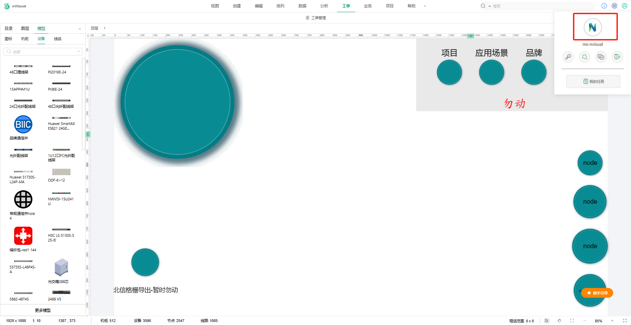Click the nVisual logo icon
Screen dimensions: 631x325
point(6,6)
